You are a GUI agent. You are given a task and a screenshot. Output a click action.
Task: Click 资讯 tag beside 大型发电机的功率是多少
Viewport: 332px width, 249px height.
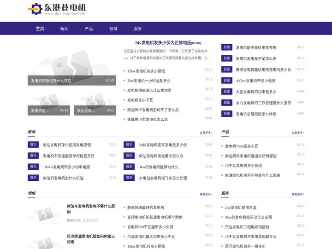(227, 91)
